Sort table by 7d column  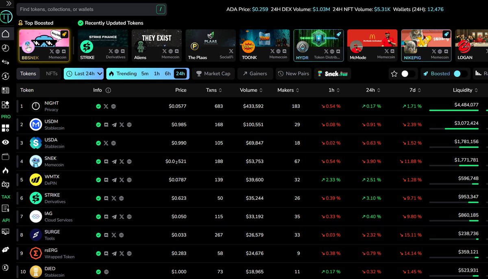point(415,90)
